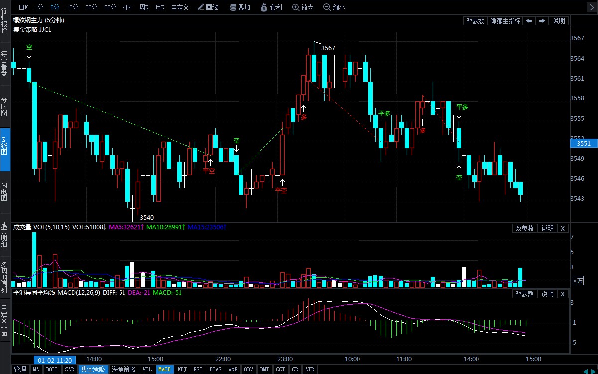Screen dimensions: 598x374
Task: Close the volume panel with X
Action: [562, 228]
